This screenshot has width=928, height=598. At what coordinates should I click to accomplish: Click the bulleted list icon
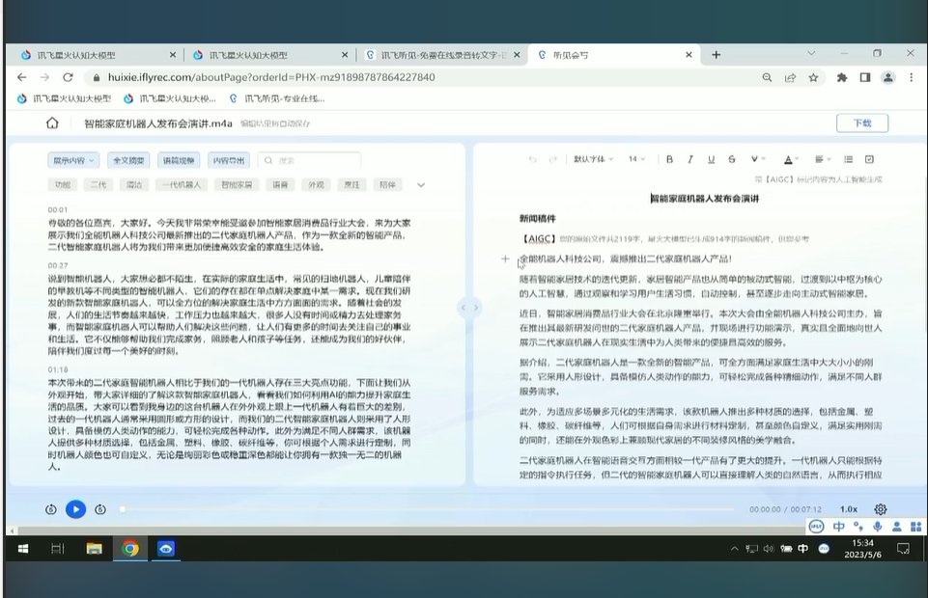849,160
